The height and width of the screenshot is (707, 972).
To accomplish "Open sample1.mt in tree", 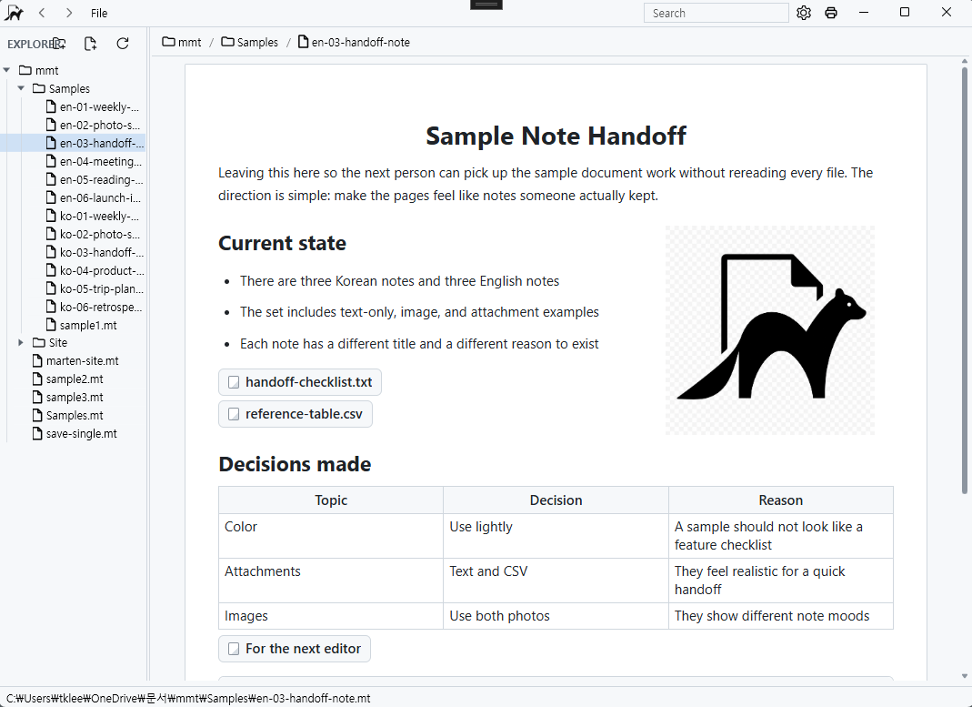I will coord(82,325).
